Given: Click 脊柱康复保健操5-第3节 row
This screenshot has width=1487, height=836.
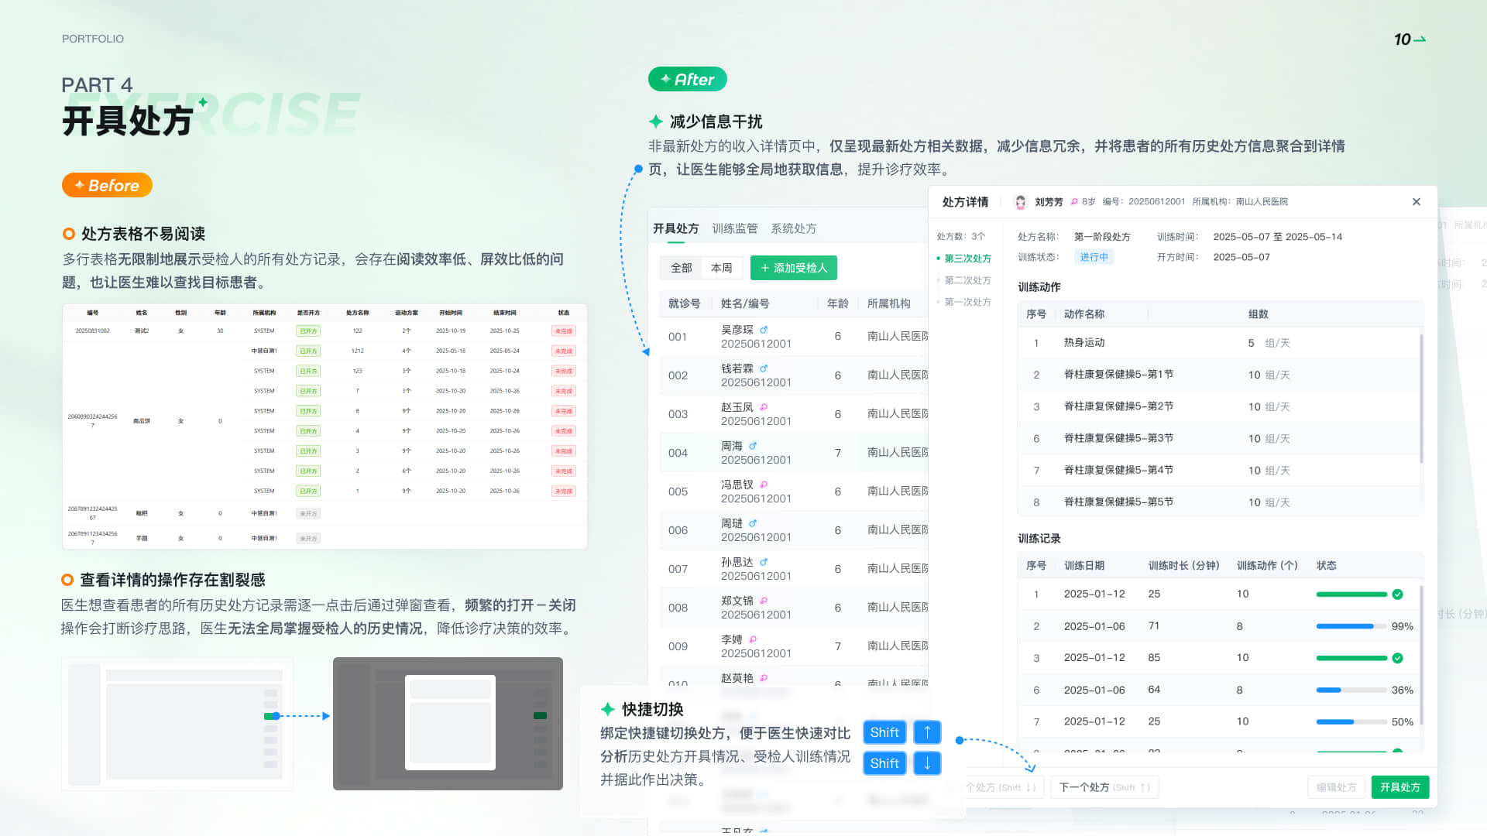Looking at the screenshot, I should point(1220,438).
